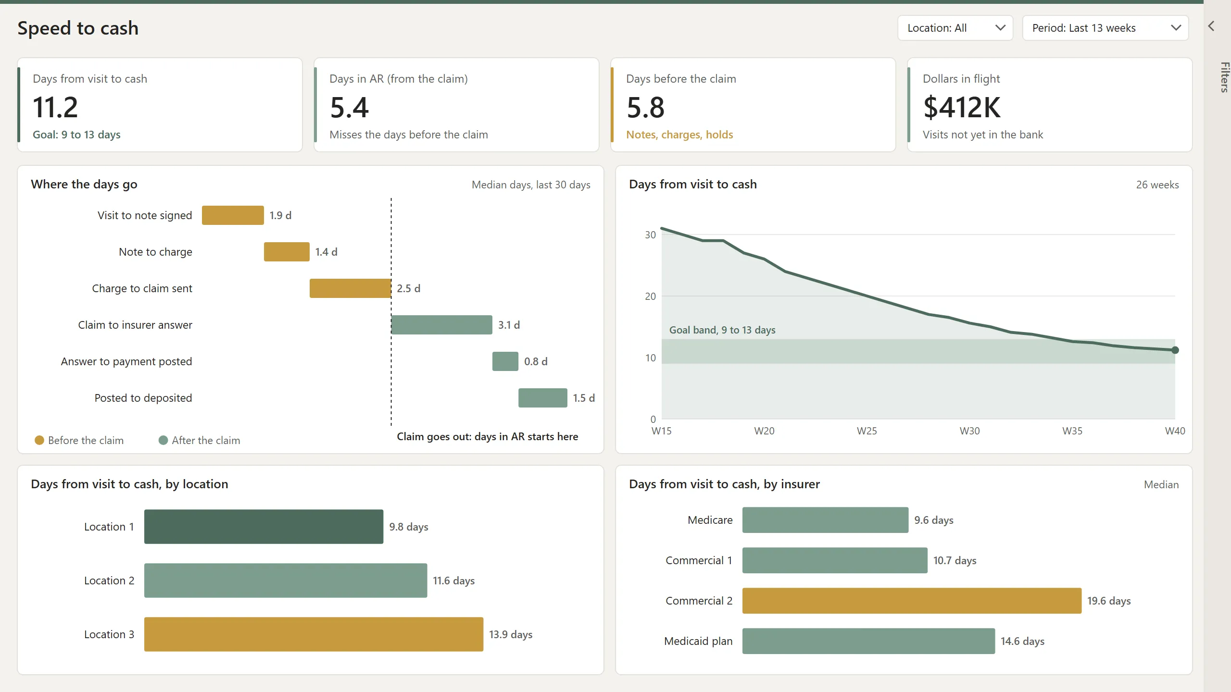
Task: Select the Commercial 2 bar
Action: pyautogui.click(x=912, y=601)
